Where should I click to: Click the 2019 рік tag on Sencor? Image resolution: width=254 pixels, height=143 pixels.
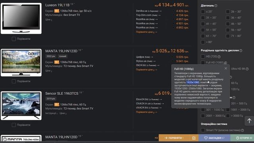51,99
